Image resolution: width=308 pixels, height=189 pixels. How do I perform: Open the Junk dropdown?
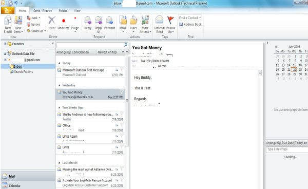pos(33,18)
